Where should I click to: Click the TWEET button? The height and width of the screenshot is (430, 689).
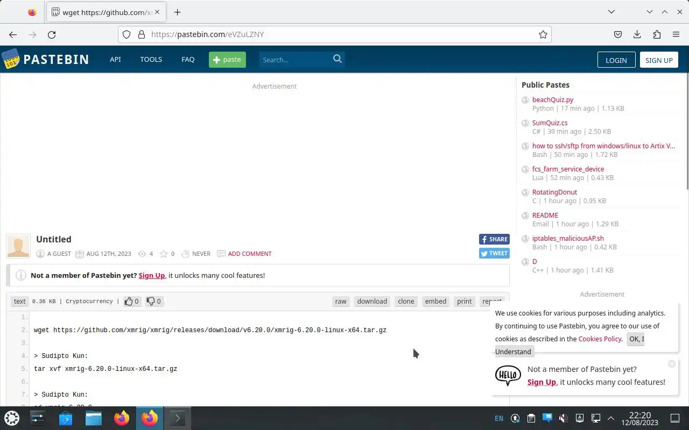click(494, 253)
